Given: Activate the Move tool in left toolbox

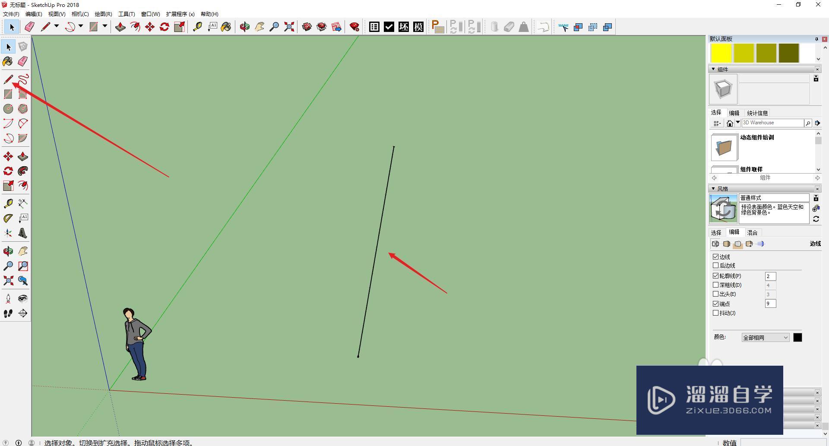Looking at the screenshot, I should pos(8,156).
